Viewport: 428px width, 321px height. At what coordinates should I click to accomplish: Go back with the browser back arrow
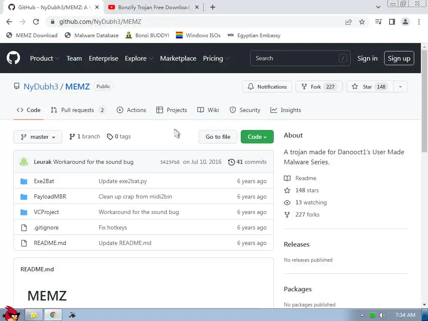pyautogui.click(x=9, y=22)
